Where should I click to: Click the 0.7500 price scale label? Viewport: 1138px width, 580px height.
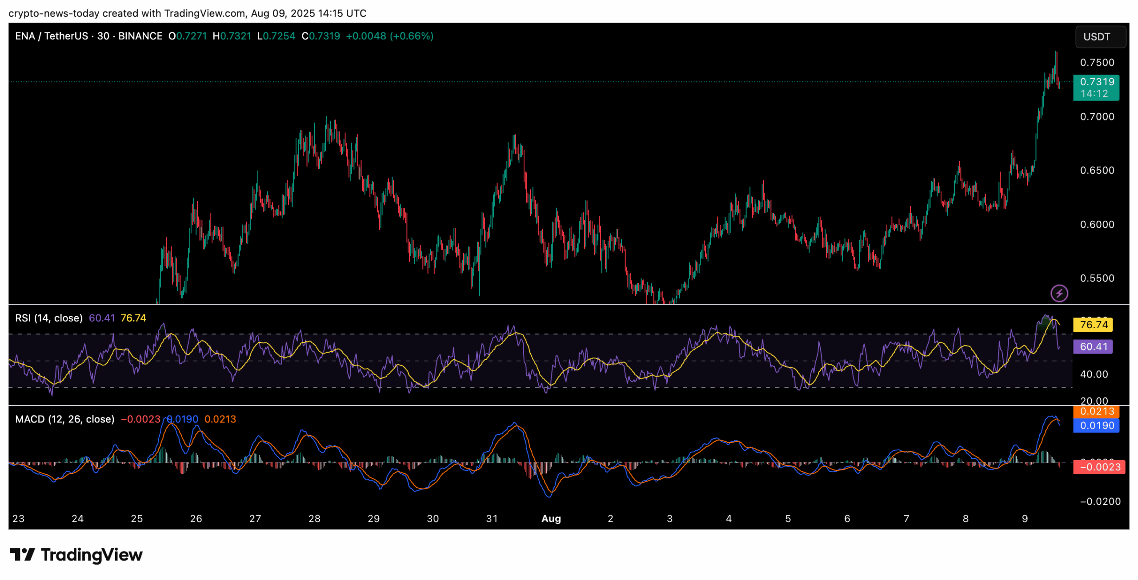(x=1097, y=62)
